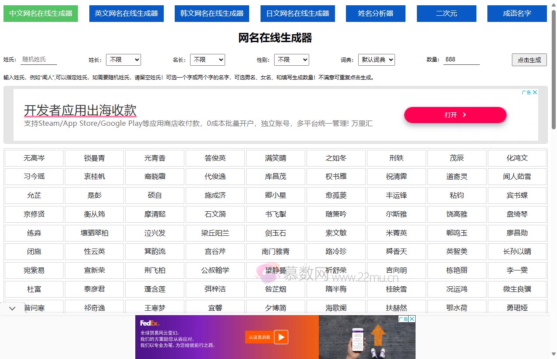The image size is (557, 359).
Task: Open the 成语名字 idiom name page
Action: [x=517, y=13]
